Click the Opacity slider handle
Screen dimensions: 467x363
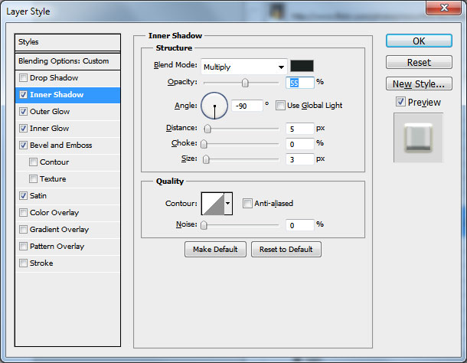[245, 83]
